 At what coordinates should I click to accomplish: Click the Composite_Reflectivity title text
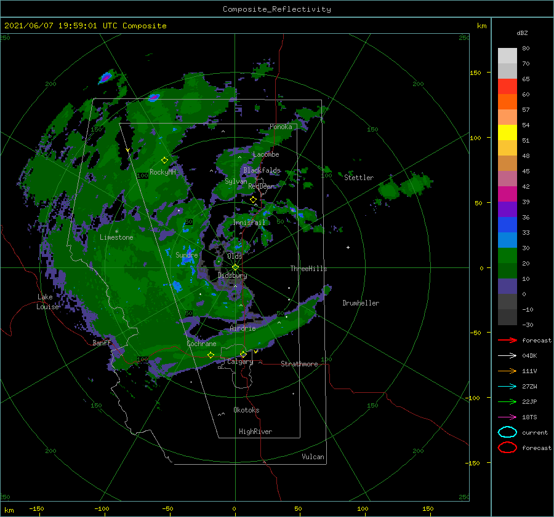point(277,9)
